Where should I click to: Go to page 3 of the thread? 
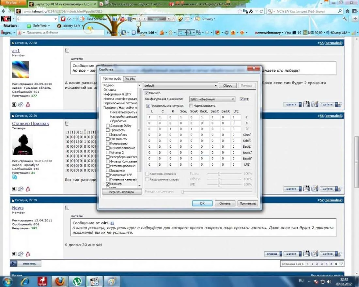tap(322, 264)
